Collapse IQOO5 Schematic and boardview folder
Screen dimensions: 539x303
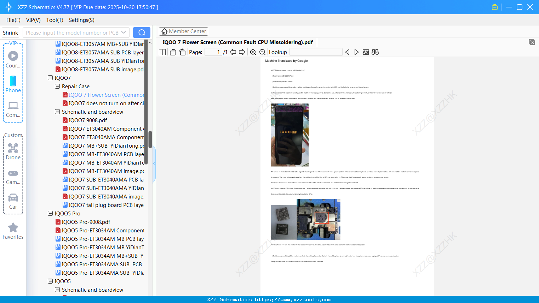(57, 290)
